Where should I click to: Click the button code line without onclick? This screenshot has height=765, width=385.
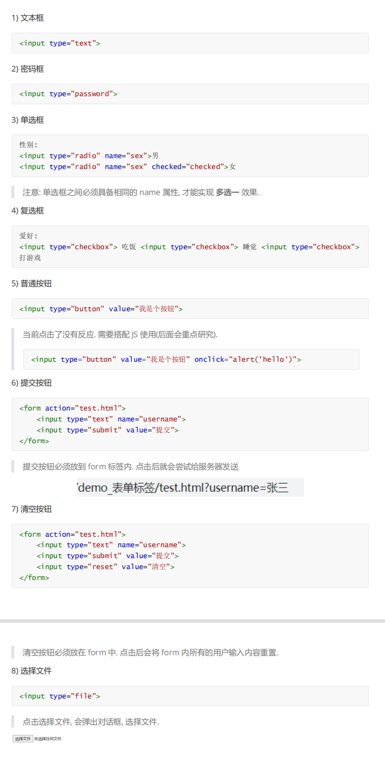coord(101,309)
